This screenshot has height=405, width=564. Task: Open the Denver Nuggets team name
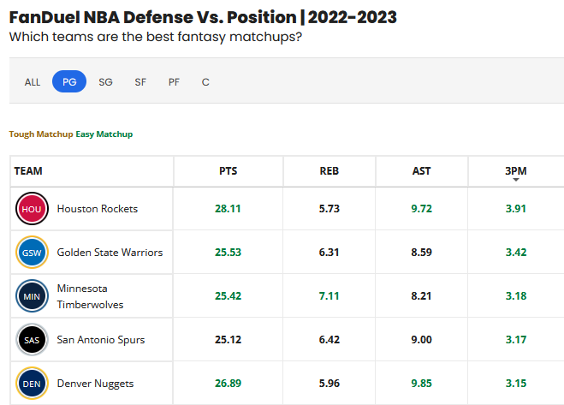(95, 384)
